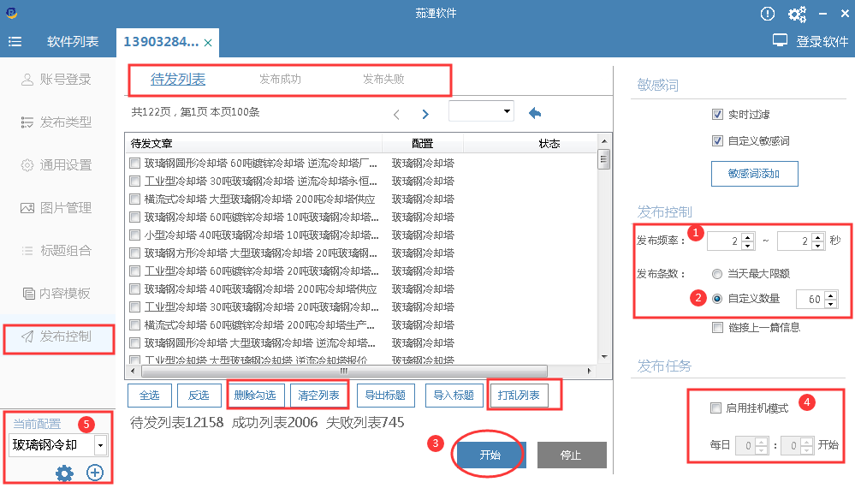Image resolution: width=855 pixels, height=488 pixels.
Task: Enable the 启用挂机模式 checkbox
Action: coord(716,408)
